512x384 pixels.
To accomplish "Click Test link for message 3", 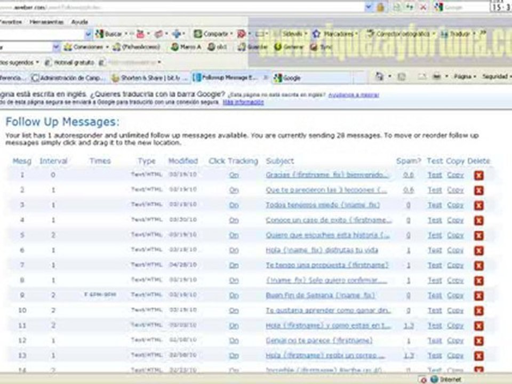I will (434, 205).
